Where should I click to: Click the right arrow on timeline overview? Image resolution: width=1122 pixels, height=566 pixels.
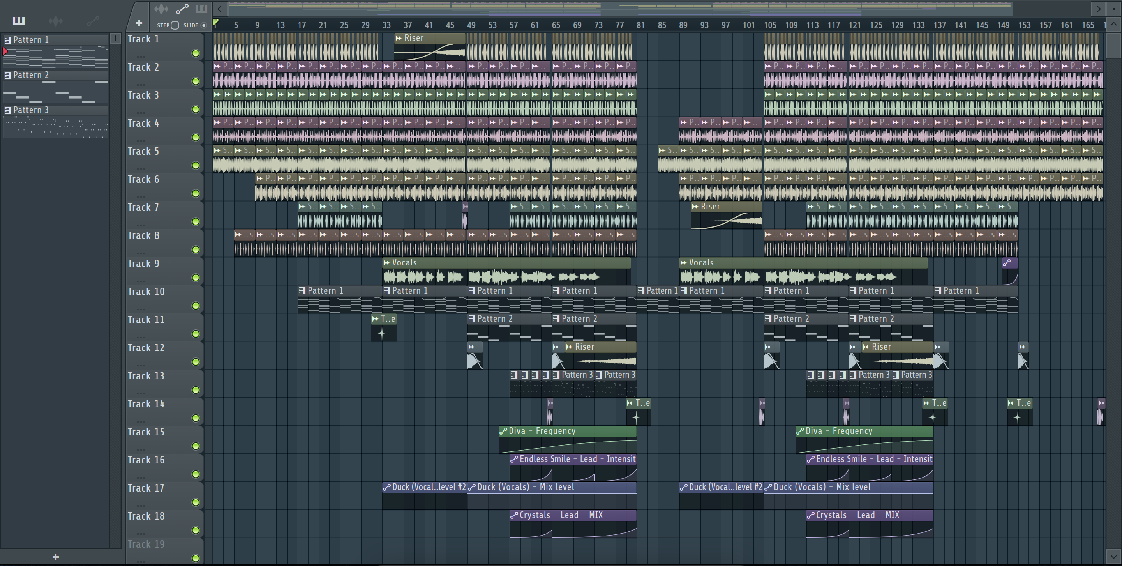click(1099, 9)
